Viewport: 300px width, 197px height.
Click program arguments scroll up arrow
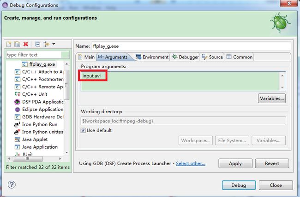(282, 76)
